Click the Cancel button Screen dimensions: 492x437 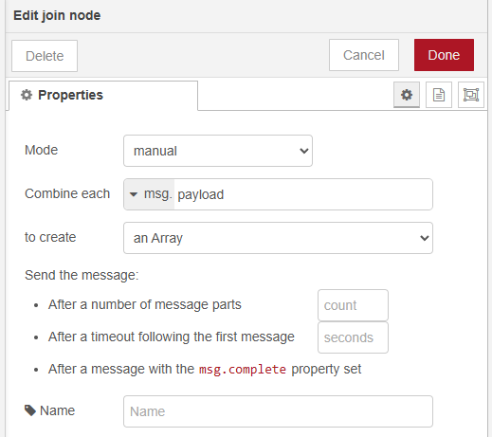click(x=364, y=55)
